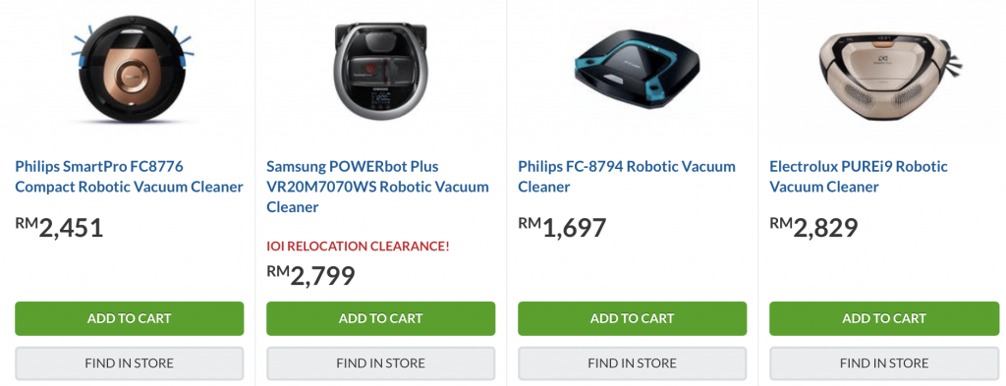The height and width of the screenshot is (386, 1006).
Task: Select the IOI RELOCATION CLEARANCE promo text
Action: [x=358, y=247]
